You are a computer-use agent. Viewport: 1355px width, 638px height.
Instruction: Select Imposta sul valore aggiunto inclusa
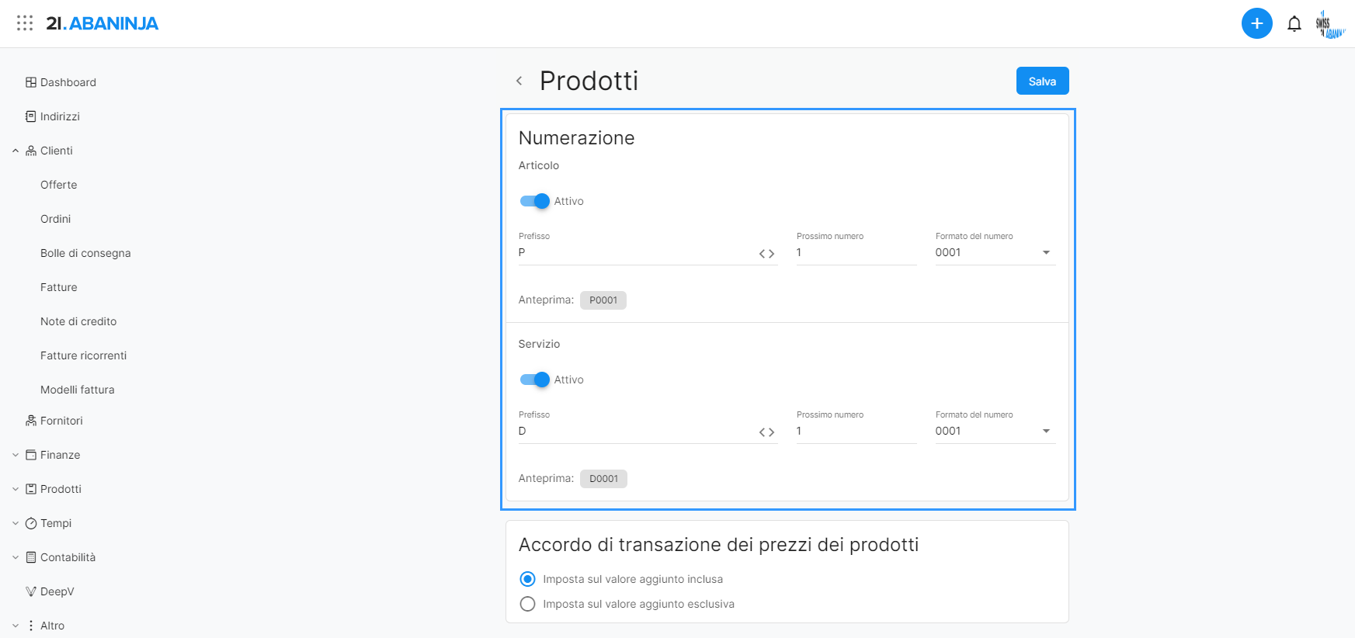[x=528, y=579]
